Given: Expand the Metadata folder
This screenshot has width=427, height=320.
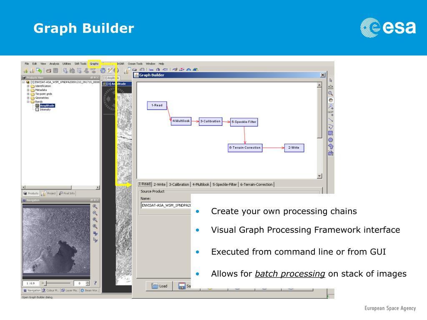Looking at the screenshot, I should pyautogui.click(x=28, y=90).
